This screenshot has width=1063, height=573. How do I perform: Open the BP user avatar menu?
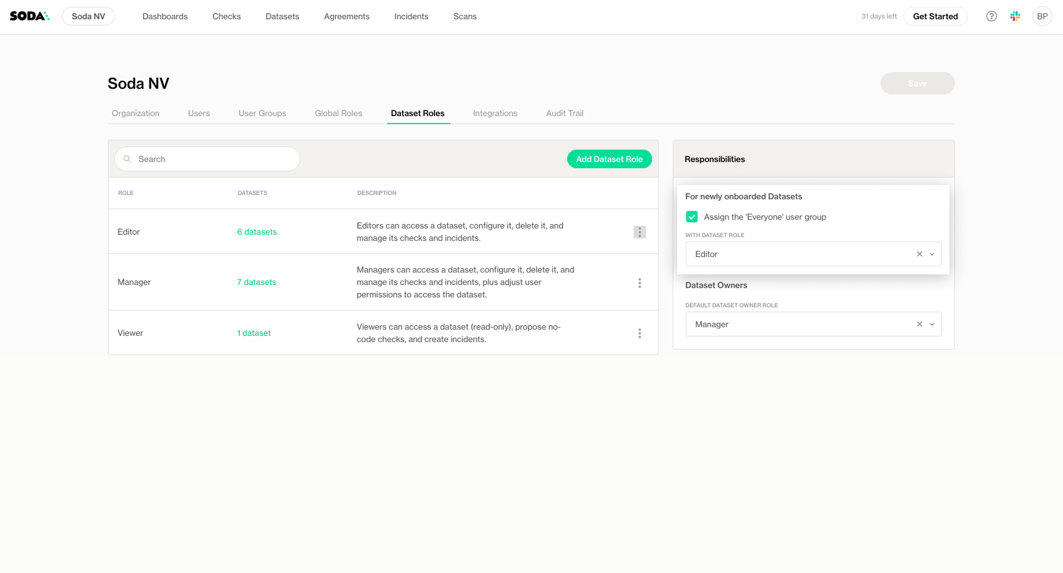[1042, 16]
